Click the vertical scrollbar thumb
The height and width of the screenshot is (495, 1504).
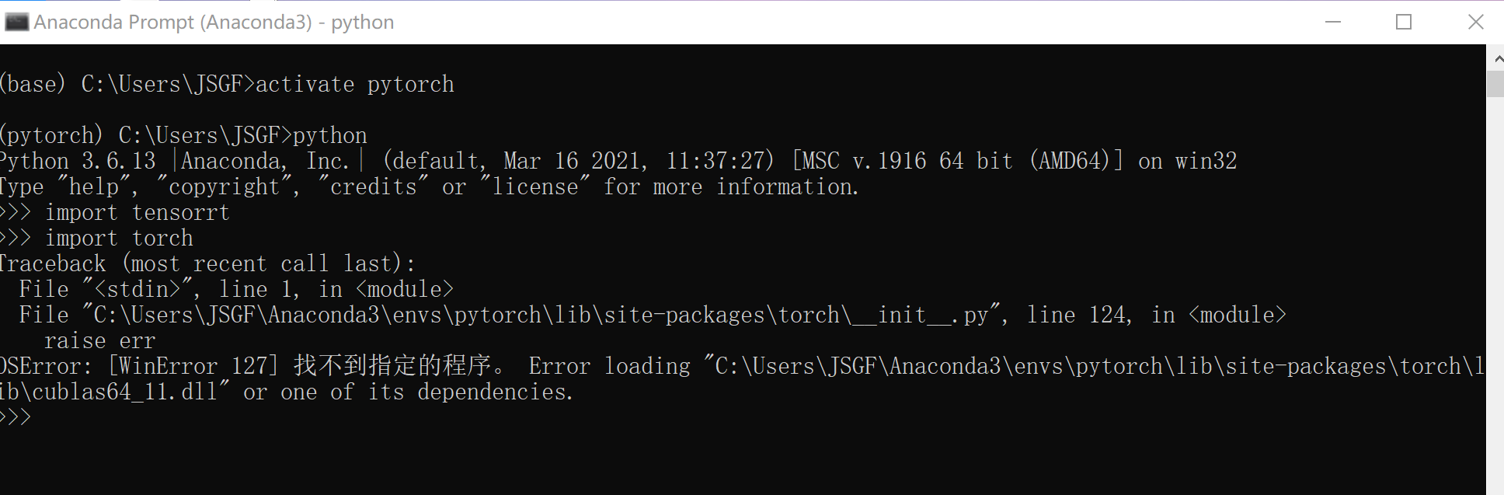(1495, 84)
